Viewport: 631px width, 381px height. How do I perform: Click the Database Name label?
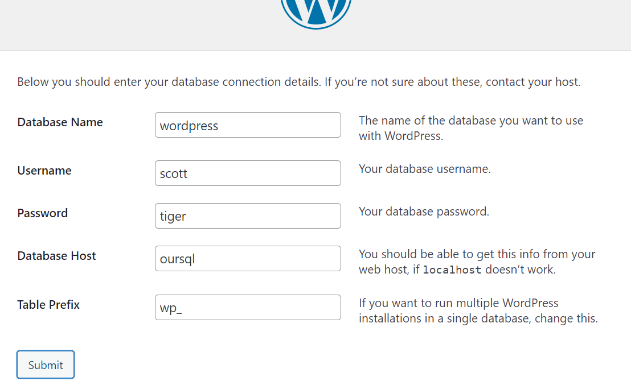pos(60,122)
